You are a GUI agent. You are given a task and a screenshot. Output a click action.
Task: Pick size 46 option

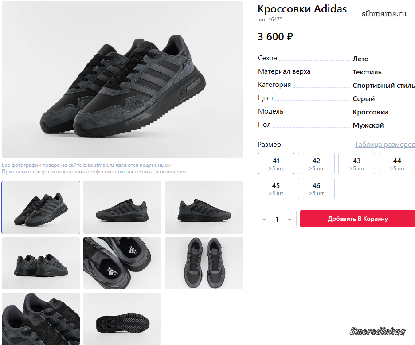click(x=316, y=188)
